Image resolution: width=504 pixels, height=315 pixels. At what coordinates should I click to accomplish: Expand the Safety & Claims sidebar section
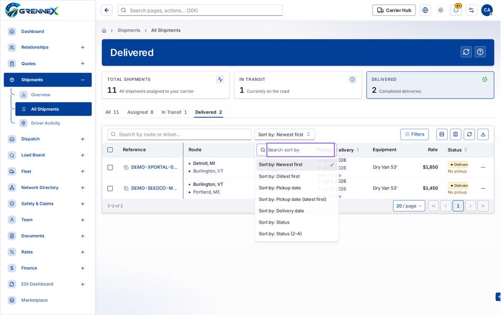82,204
